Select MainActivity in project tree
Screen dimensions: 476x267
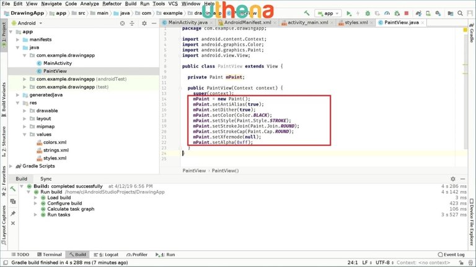(56, 63)
